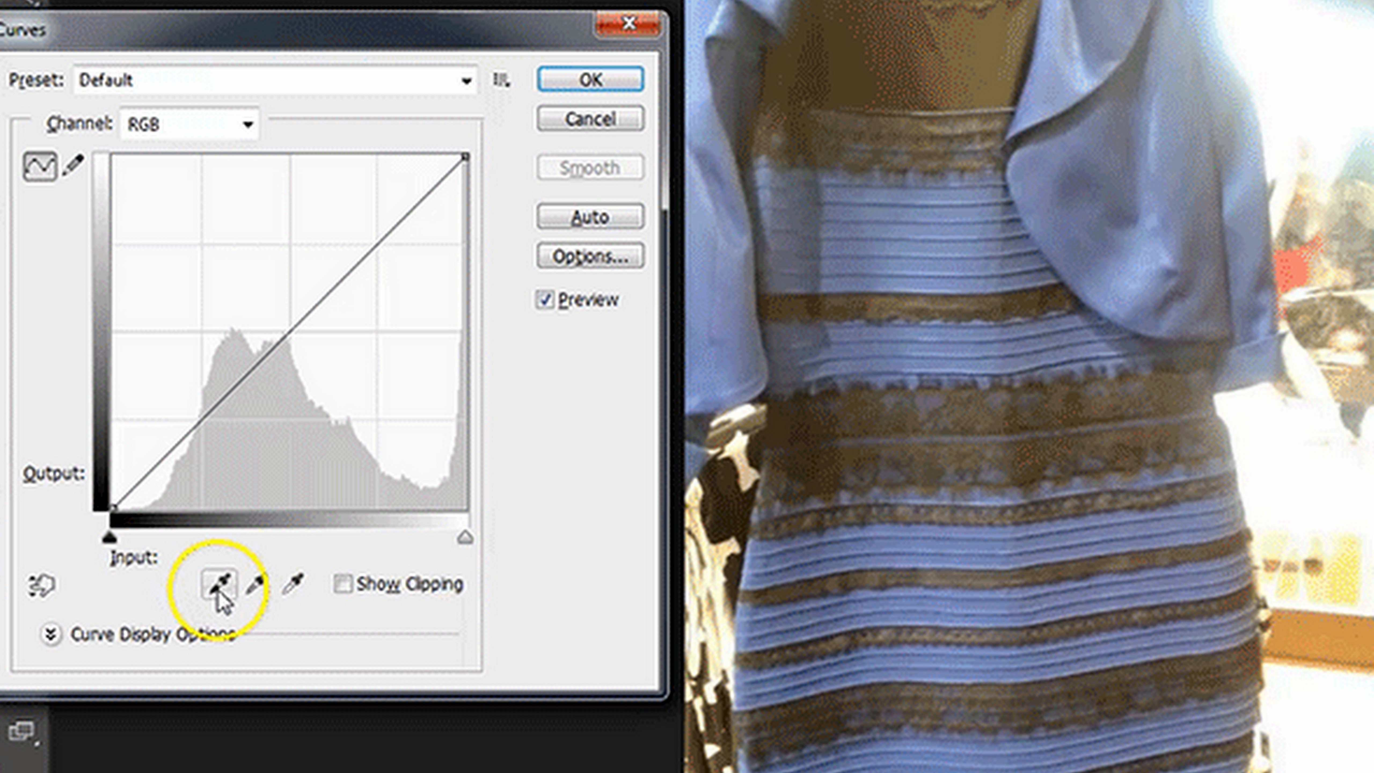
Task: Select the black point eyedropper
Action: pos(219,585)
